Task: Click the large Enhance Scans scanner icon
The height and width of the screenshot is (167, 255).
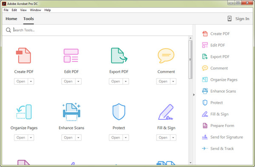Action: point(71,112)
